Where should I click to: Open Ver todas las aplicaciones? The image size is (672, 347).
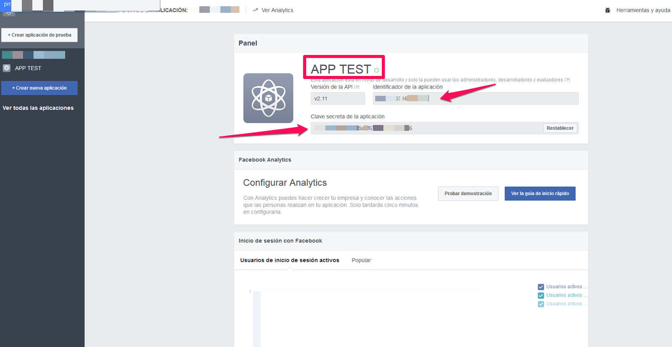(38, 108)
